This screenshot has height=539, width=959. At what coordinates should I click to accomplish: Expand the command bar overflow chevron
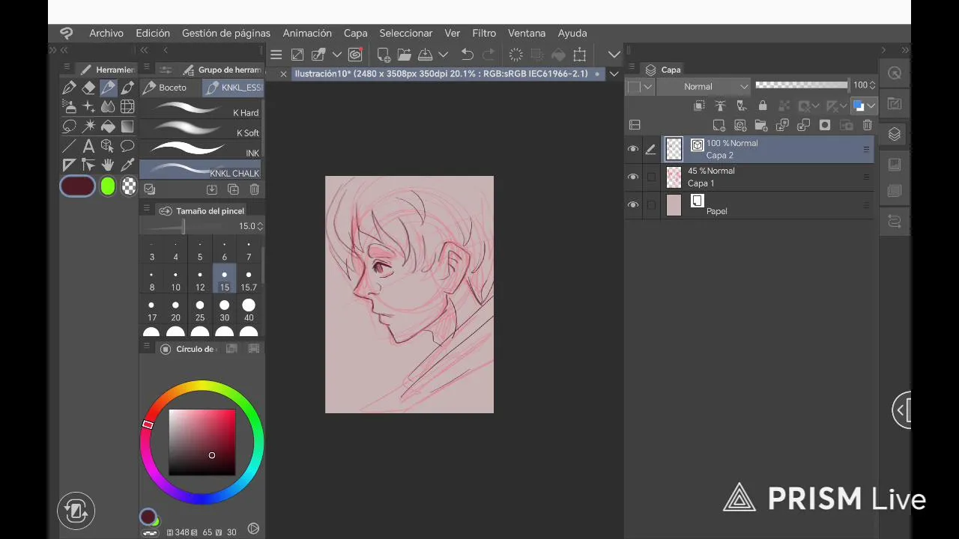click(614, 55)
